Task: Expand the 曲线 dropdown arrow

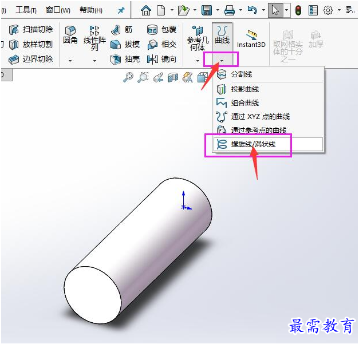Action: 222,61
